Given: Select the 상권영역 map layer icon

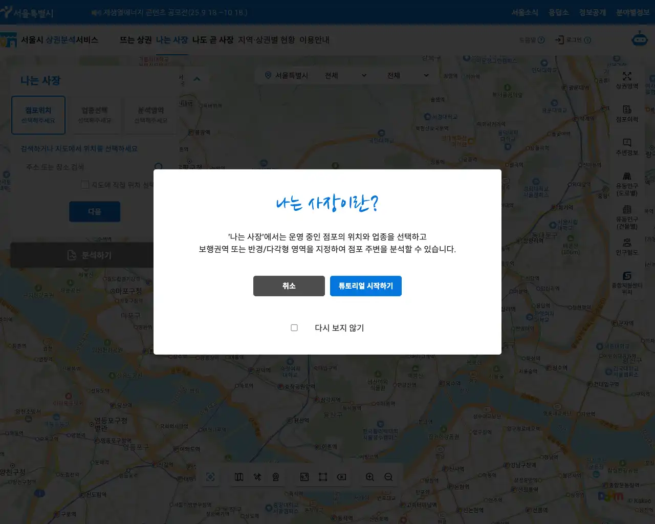Looking at the screenshot, I should pos(627,80).
